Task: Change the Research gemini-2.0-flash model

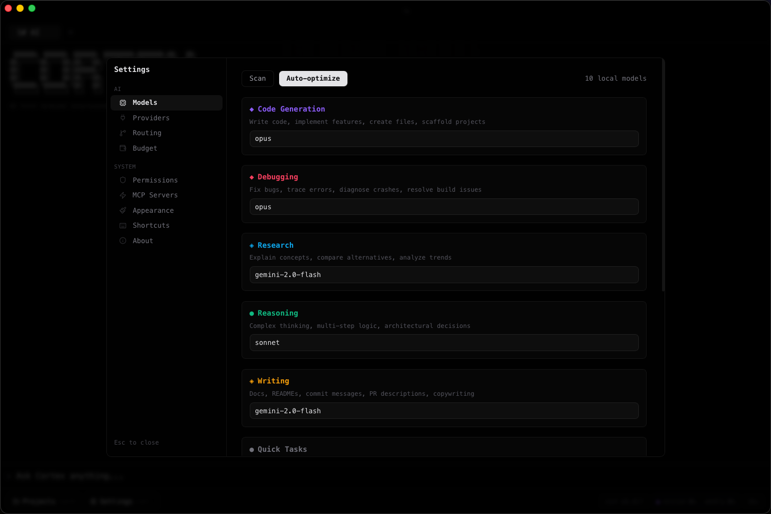Action: click(444, 274)
